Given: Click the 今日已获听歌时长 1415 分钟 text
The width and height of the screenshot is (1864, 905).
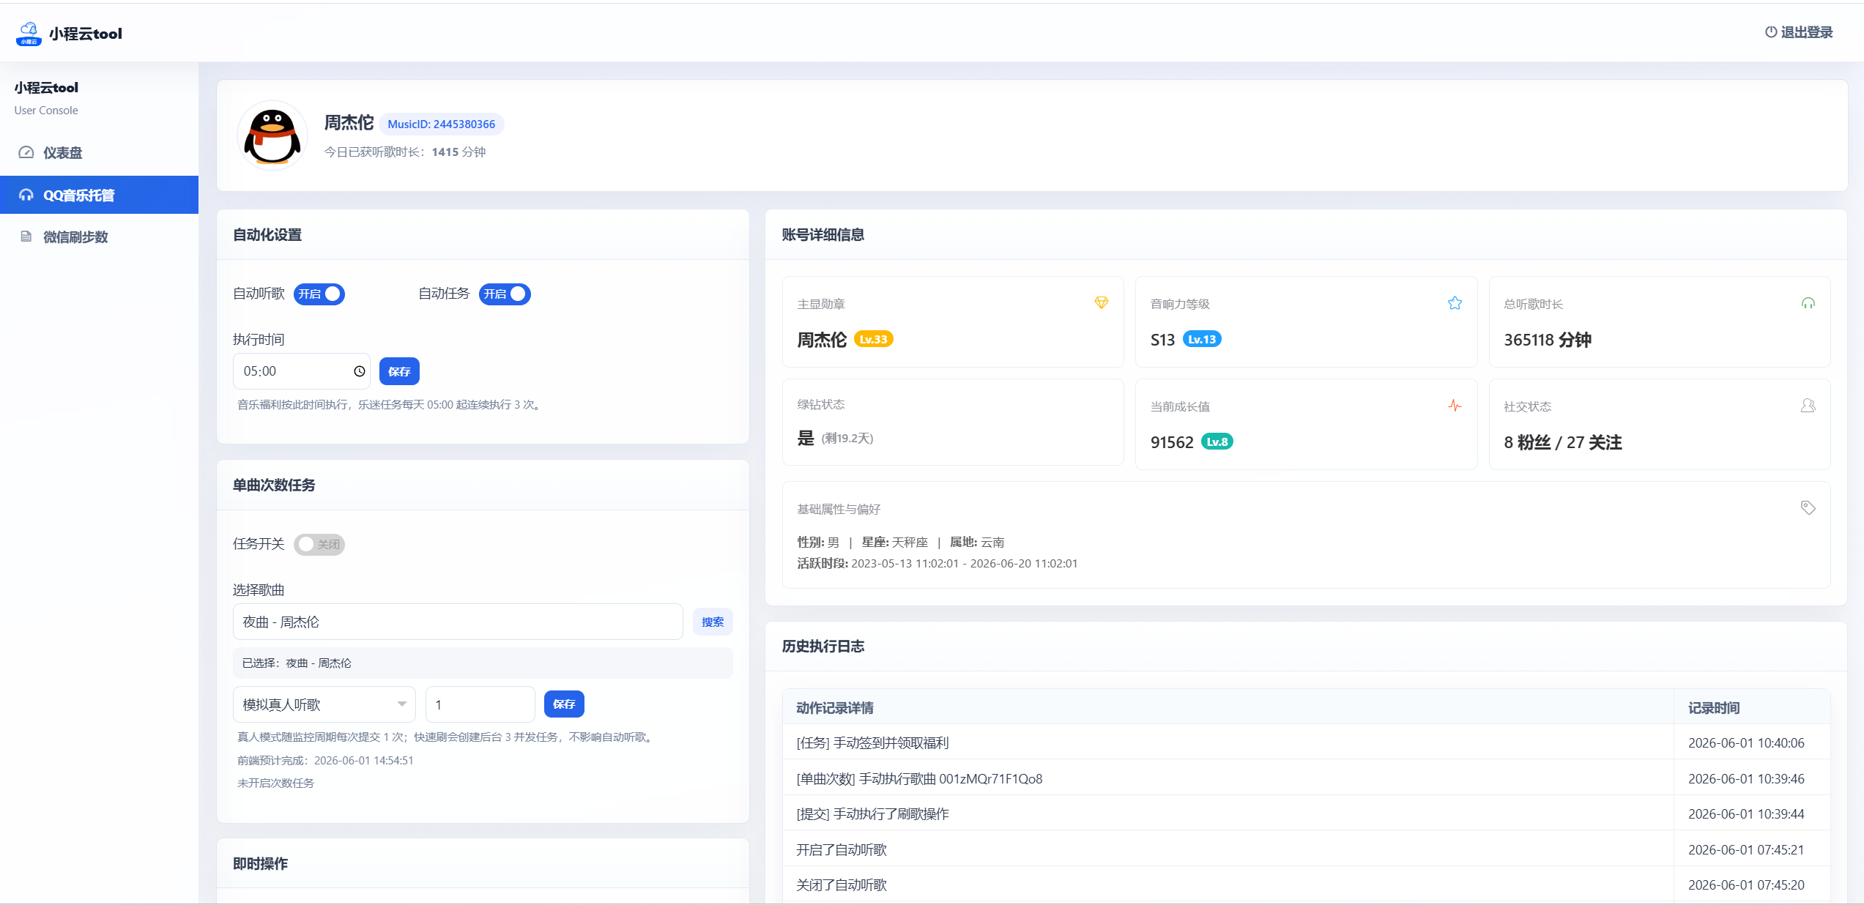Looking at the screenshot, I should tap(405, 152).
